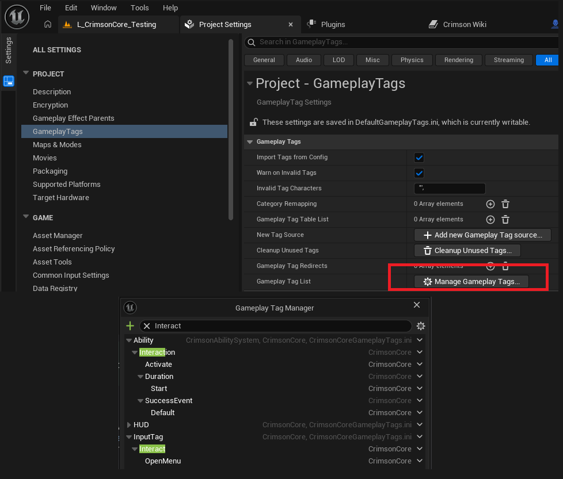563x479 pixels.
Task: Close the Project Settings tab
Action: point(291,24)
